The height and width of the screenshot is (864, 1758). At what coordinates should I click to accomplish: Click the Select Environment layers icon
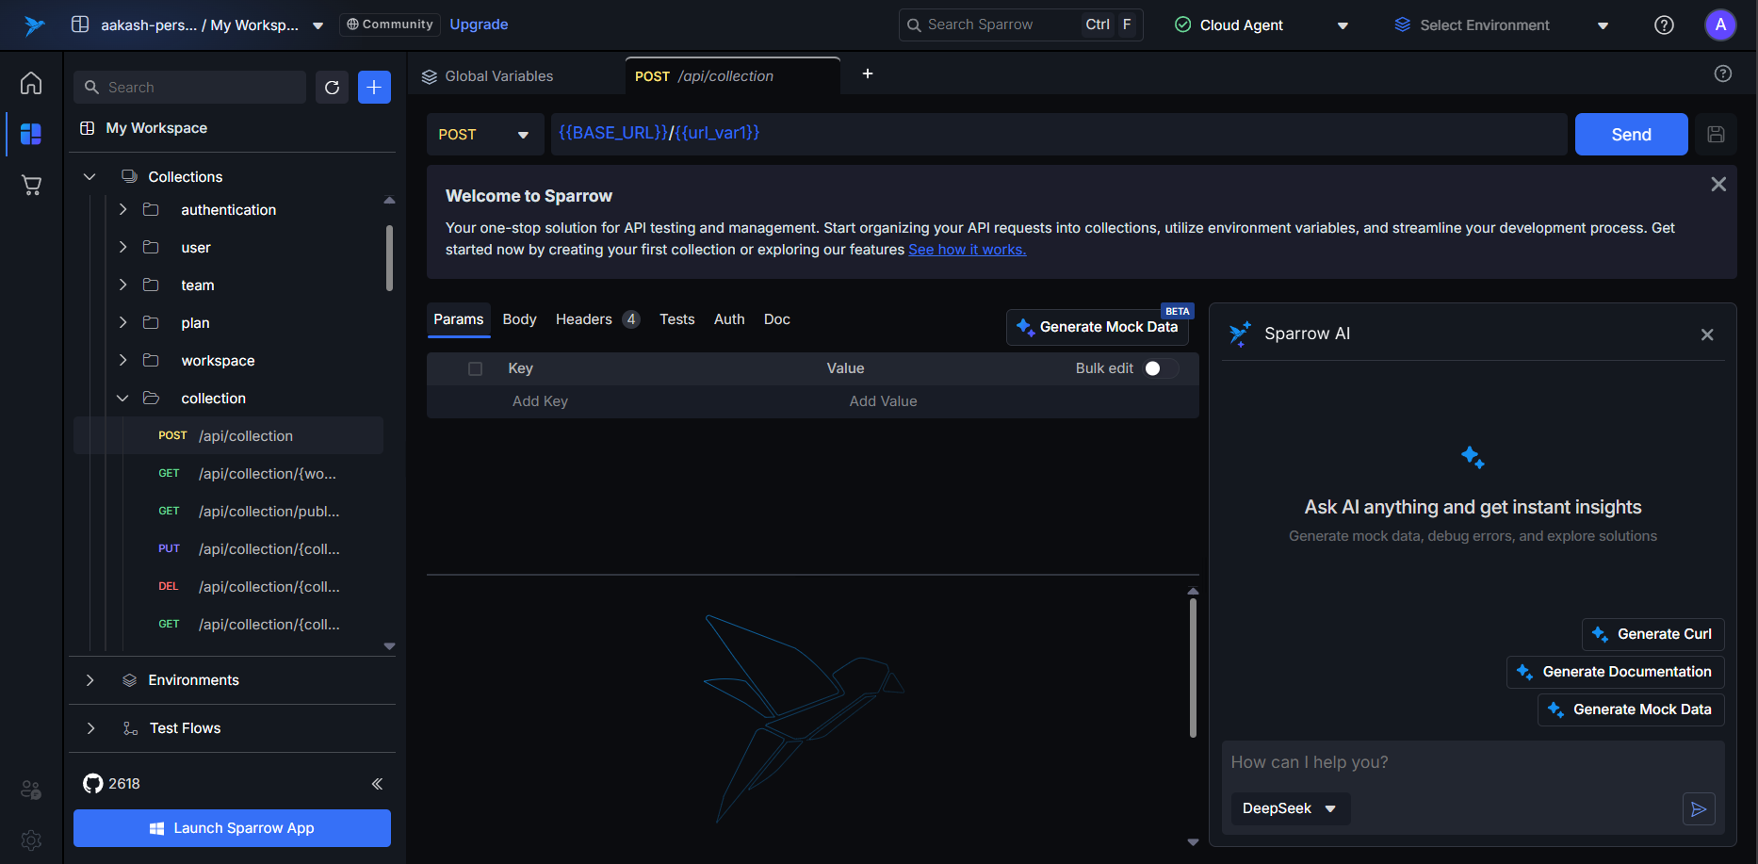coord(1403,24)
